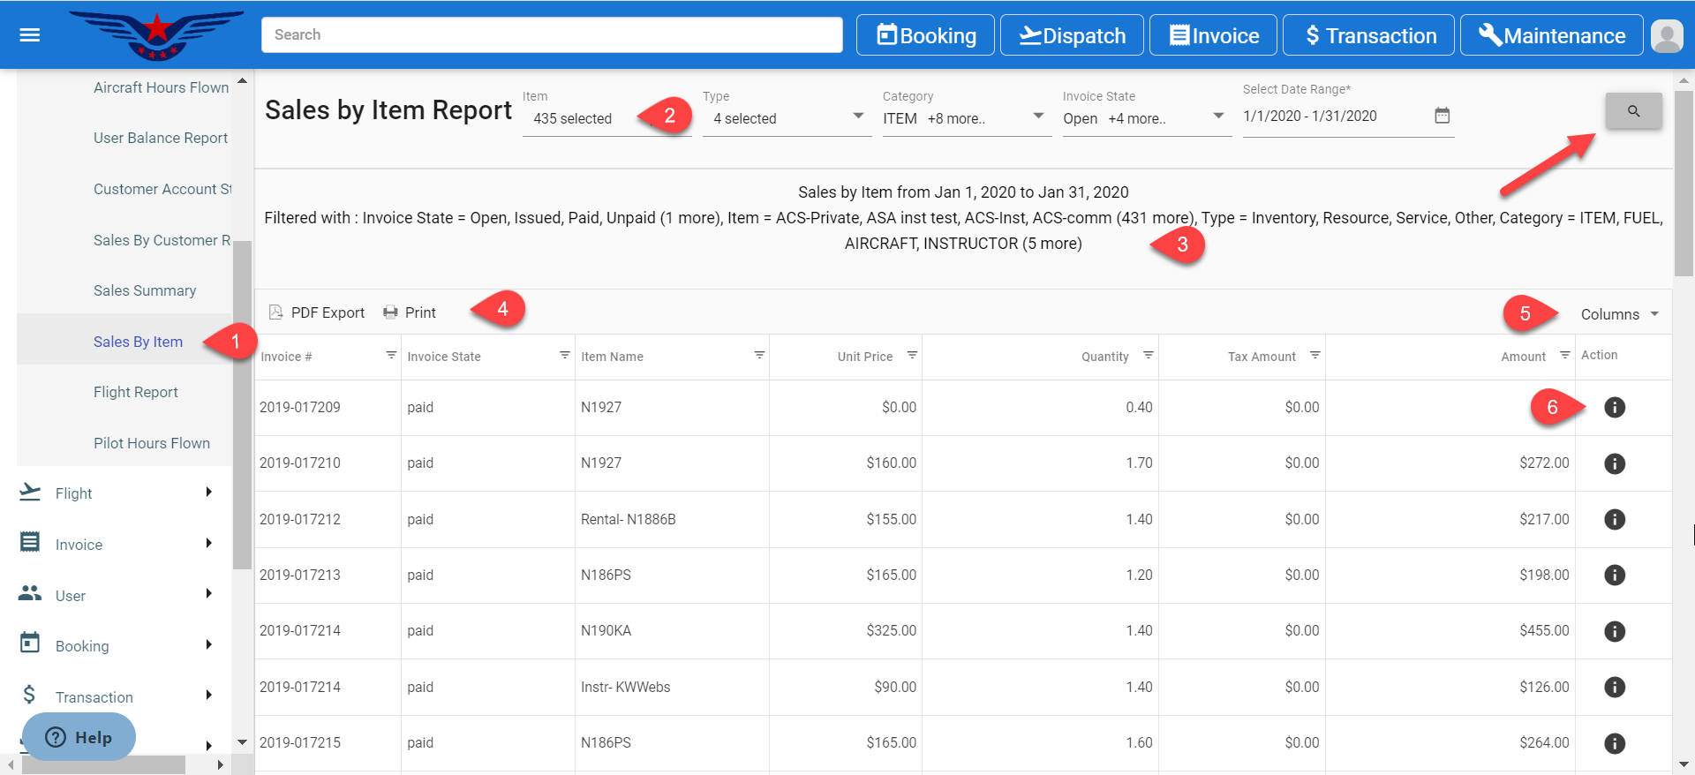Open filter for Unit Price column
Viewport: 1695px width, 775px height.
click(912, 355)
